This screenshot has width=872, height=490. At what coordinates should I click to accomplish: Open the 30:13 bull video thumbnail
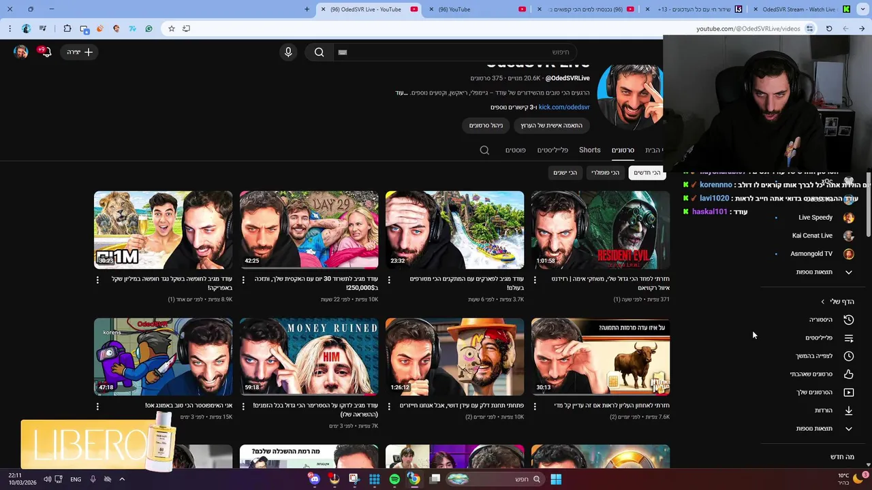(x=600, y=357)
